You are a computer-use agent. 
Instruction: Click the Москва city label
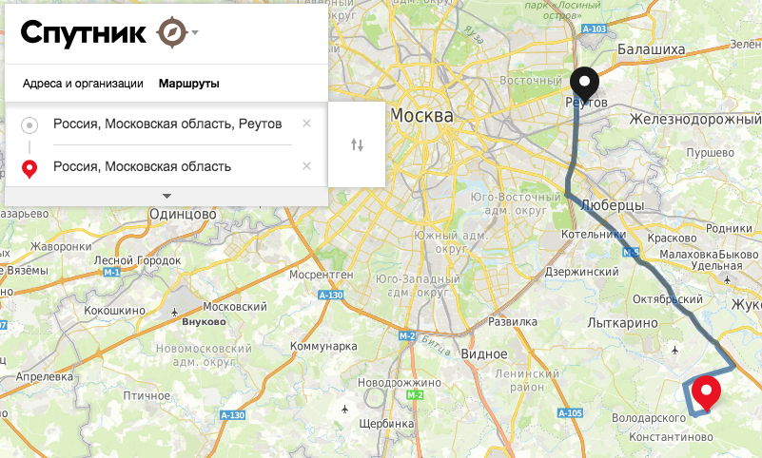(x=421, y=116)
